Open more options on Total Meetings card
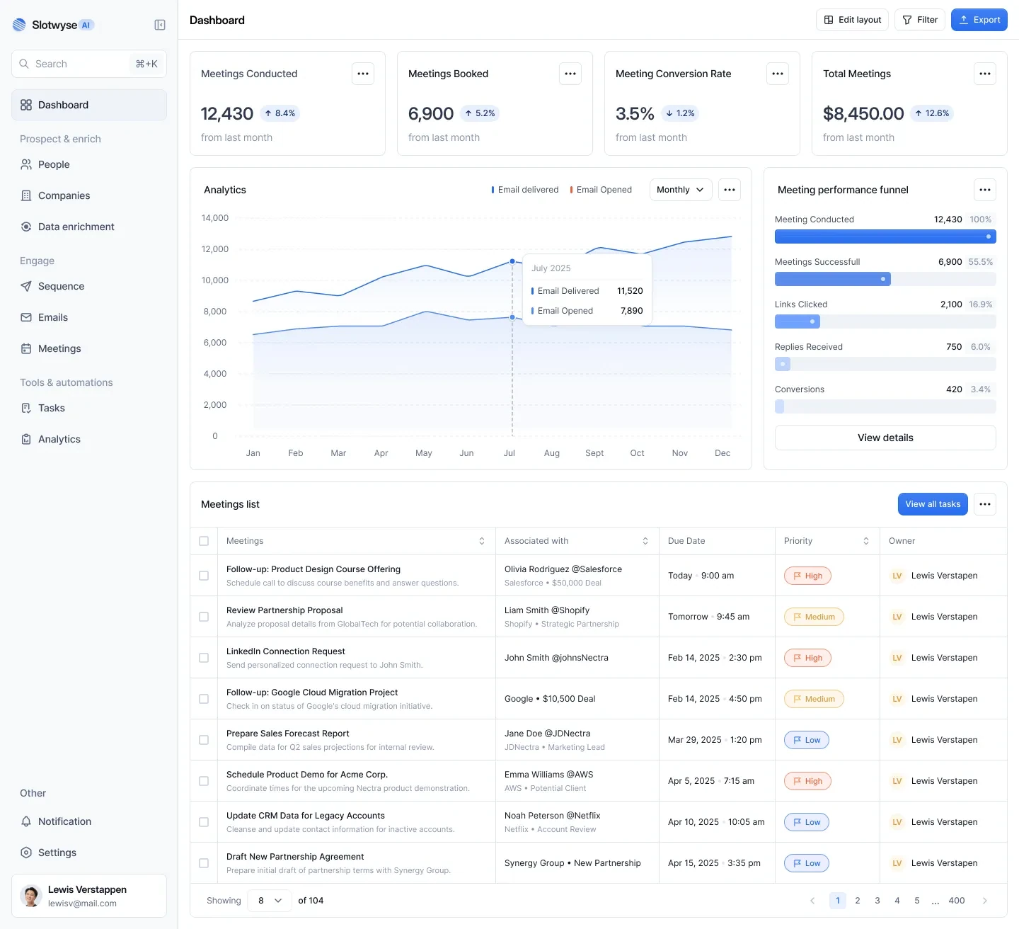Image resolution: width=1019 pixels, height=929 pixels. tap(985, 74)
